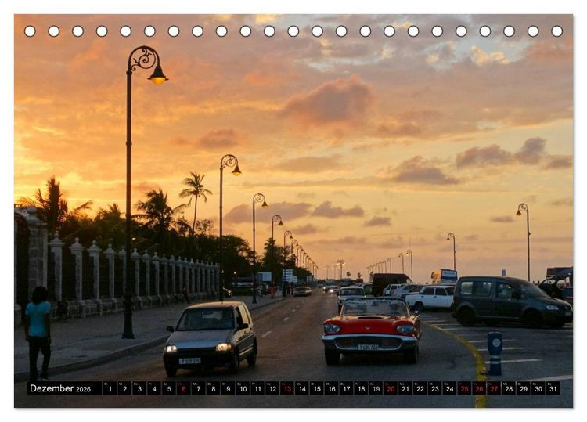The width and height of the screenshot is (587, 422).
Task: Click the glowing lamp of the nearest streetlight
Action: tap(157, 78)
